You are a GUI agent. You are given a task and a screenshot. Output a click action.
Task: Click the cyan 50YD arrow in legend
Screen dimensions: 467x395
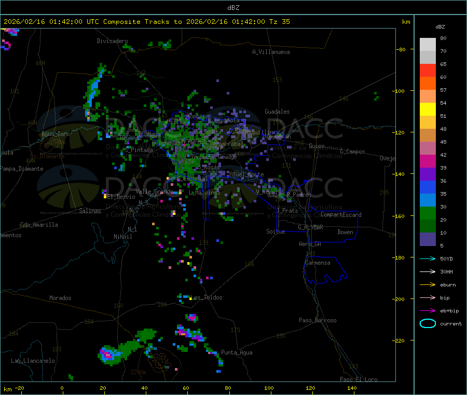pos(428,258)
